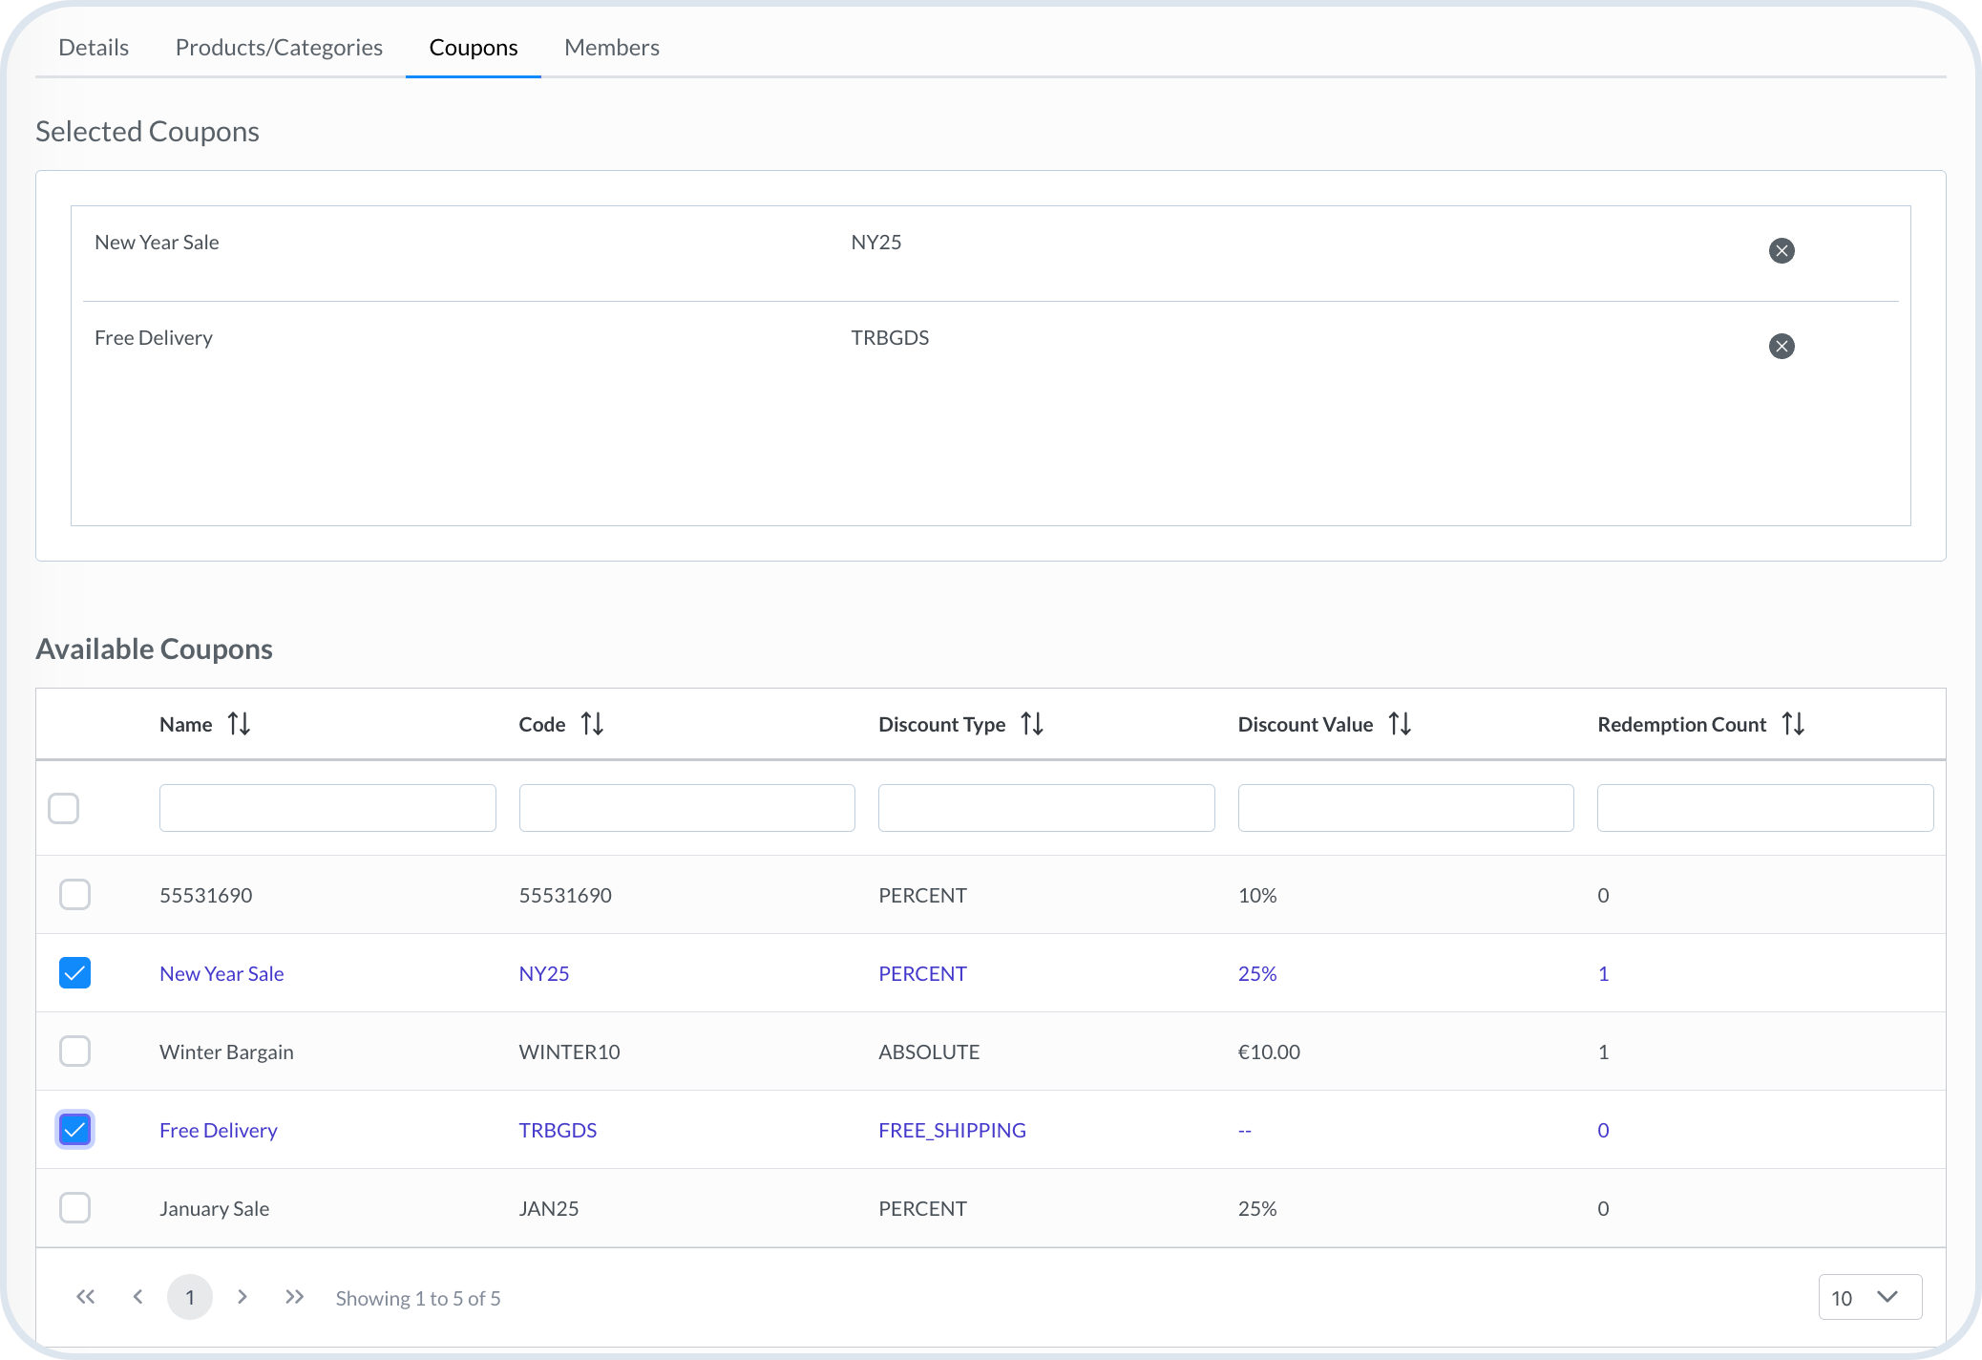Toggle the select-all coupons checkbox
The width and height of the screenshot is (1982, 1360).
pos(64,808)
